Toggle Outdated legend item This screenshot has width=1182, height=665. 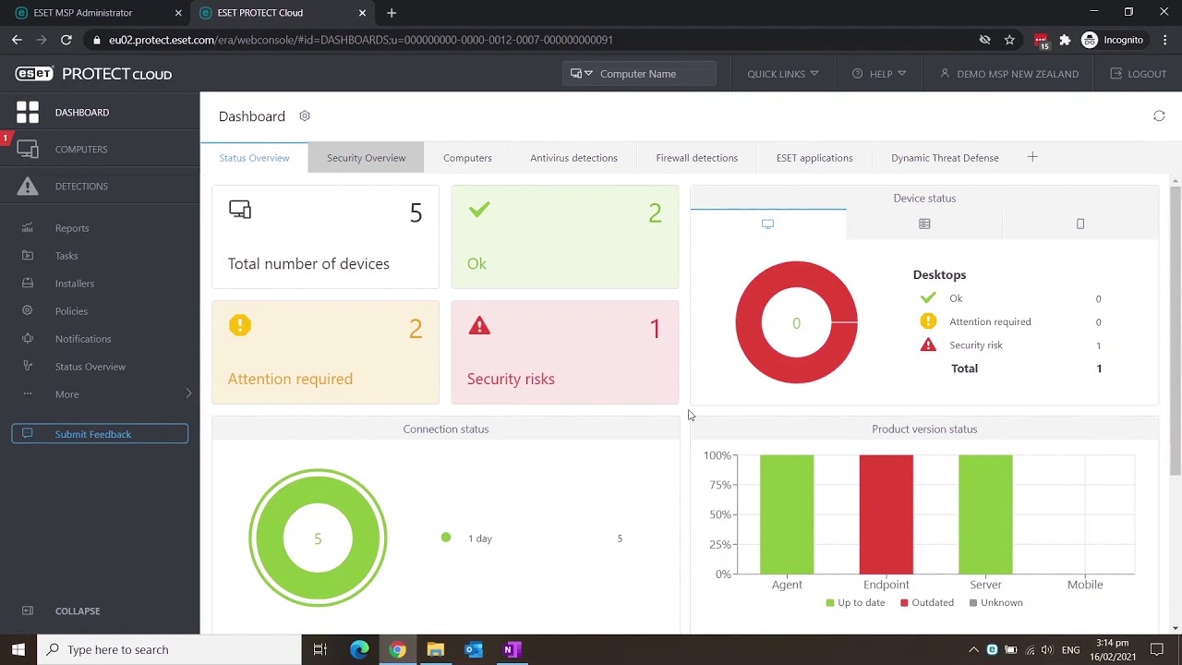tap(928, 603)
